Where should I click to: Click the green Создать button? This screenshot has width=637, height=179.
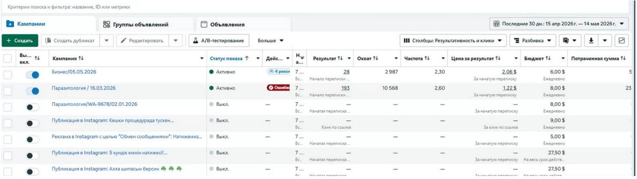click(20, 41)
